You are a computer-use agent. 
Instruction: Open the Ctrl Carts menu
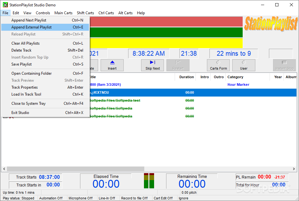[106, 13]
